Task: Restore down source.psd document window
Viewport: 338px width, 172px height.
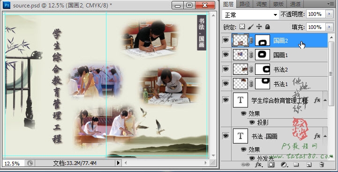Action: pyautogui.click(x=189, y=5)
